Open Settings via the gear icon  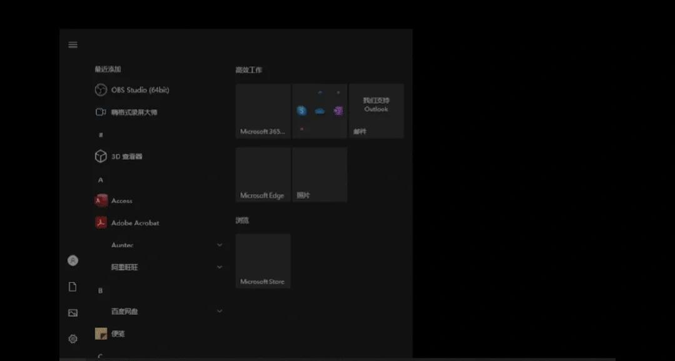(73, 338)
